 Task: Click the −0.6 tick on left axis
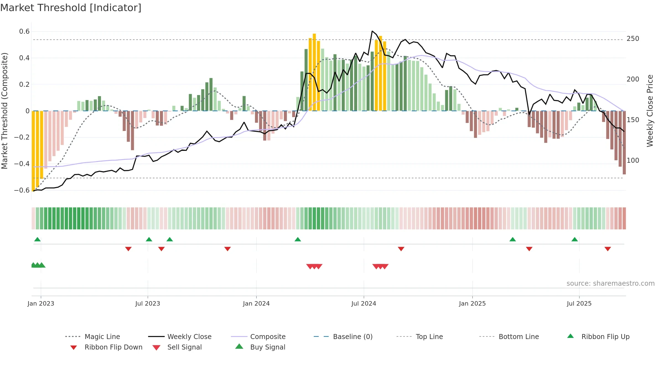pyautogui.click(x=22, y=190)
